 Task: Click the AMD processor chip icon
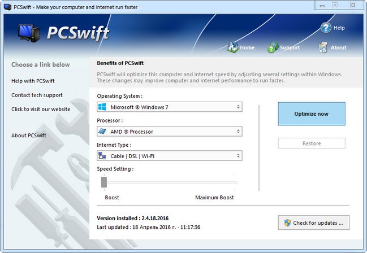pyautogui.click(x=102, y=131)
